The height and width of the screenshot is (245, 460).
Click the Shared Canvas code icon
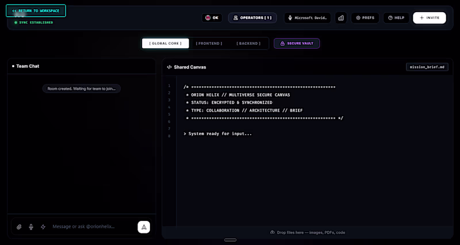pyautogui.click(x=169, y=67)
